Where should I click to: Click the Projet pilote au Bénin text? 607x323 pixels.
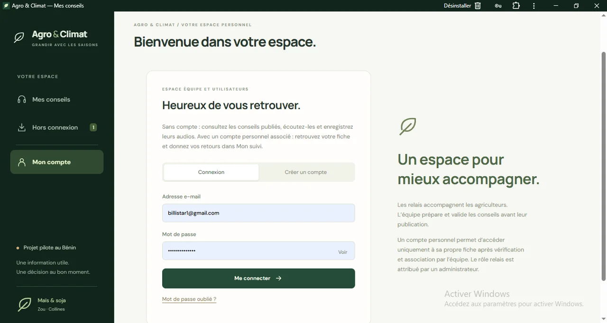(50, 248)
